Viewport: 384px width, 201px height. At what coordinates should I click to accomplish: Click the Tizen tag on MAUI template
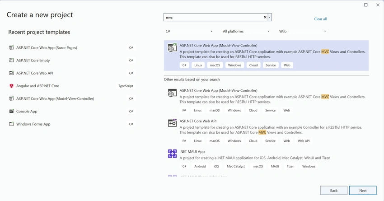click(290, 166)
